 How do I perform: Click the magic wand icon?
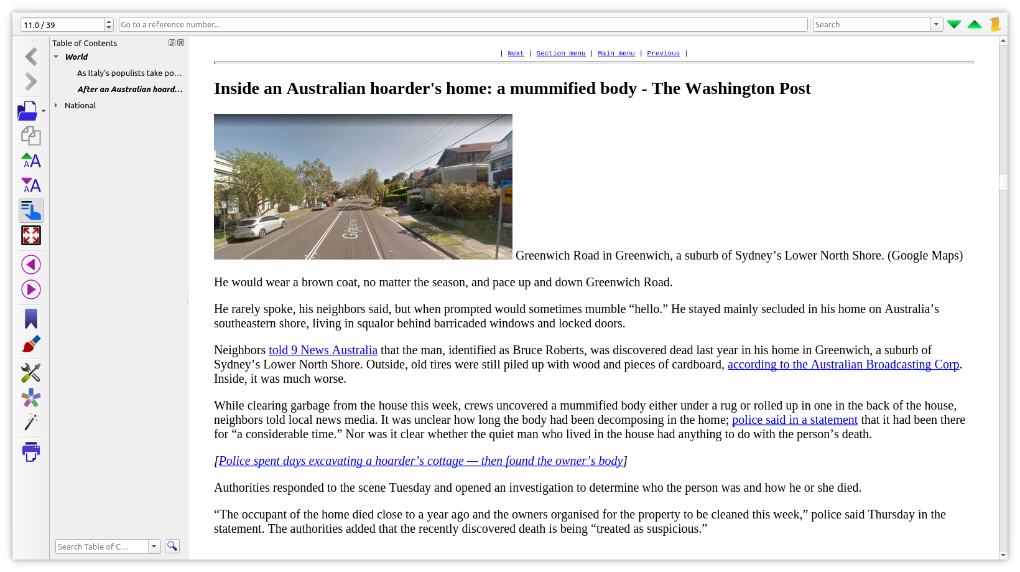click(31, 422)
